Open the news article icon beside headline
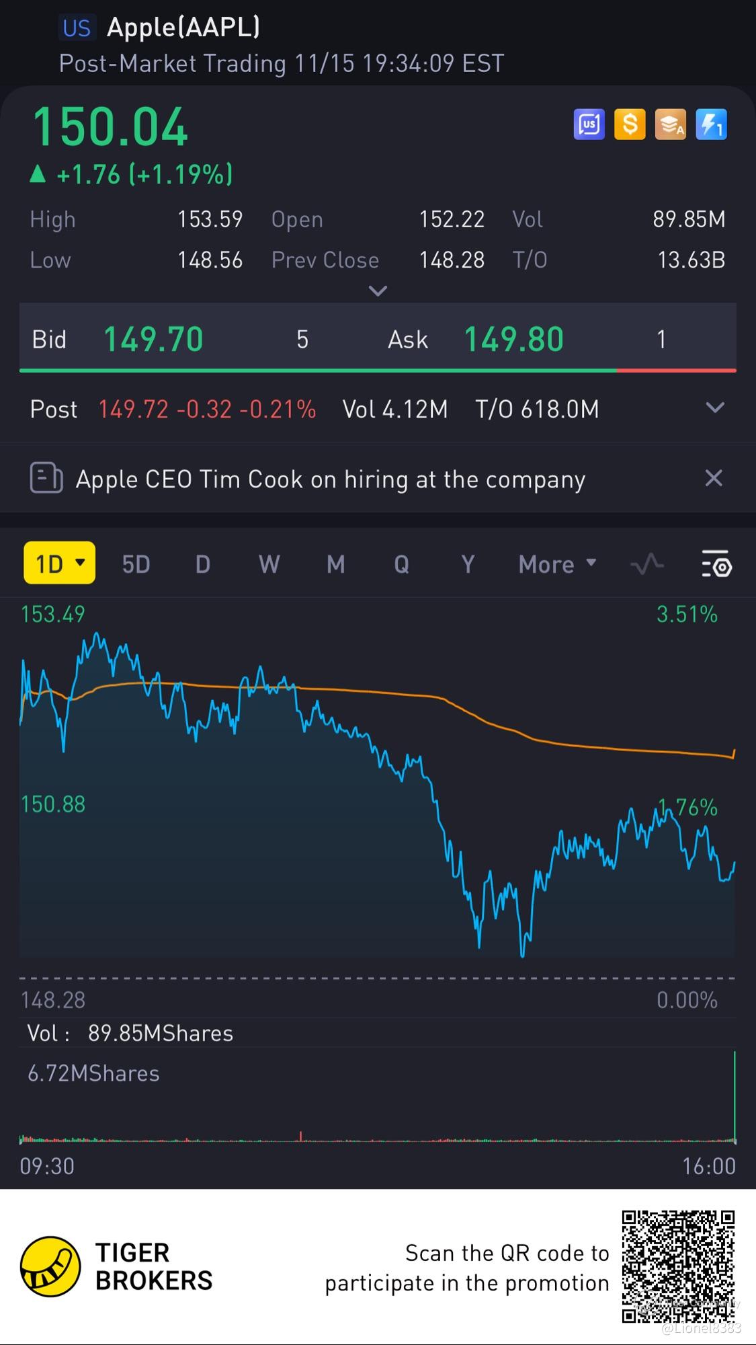Viewport: 756px width, 1345px height. tap(46, 479)
